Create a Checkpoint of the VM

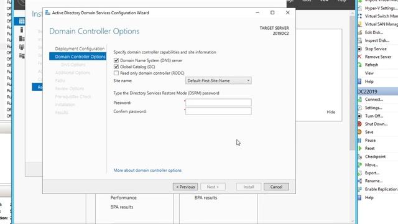pyautogui.click(x=375, y=157)
